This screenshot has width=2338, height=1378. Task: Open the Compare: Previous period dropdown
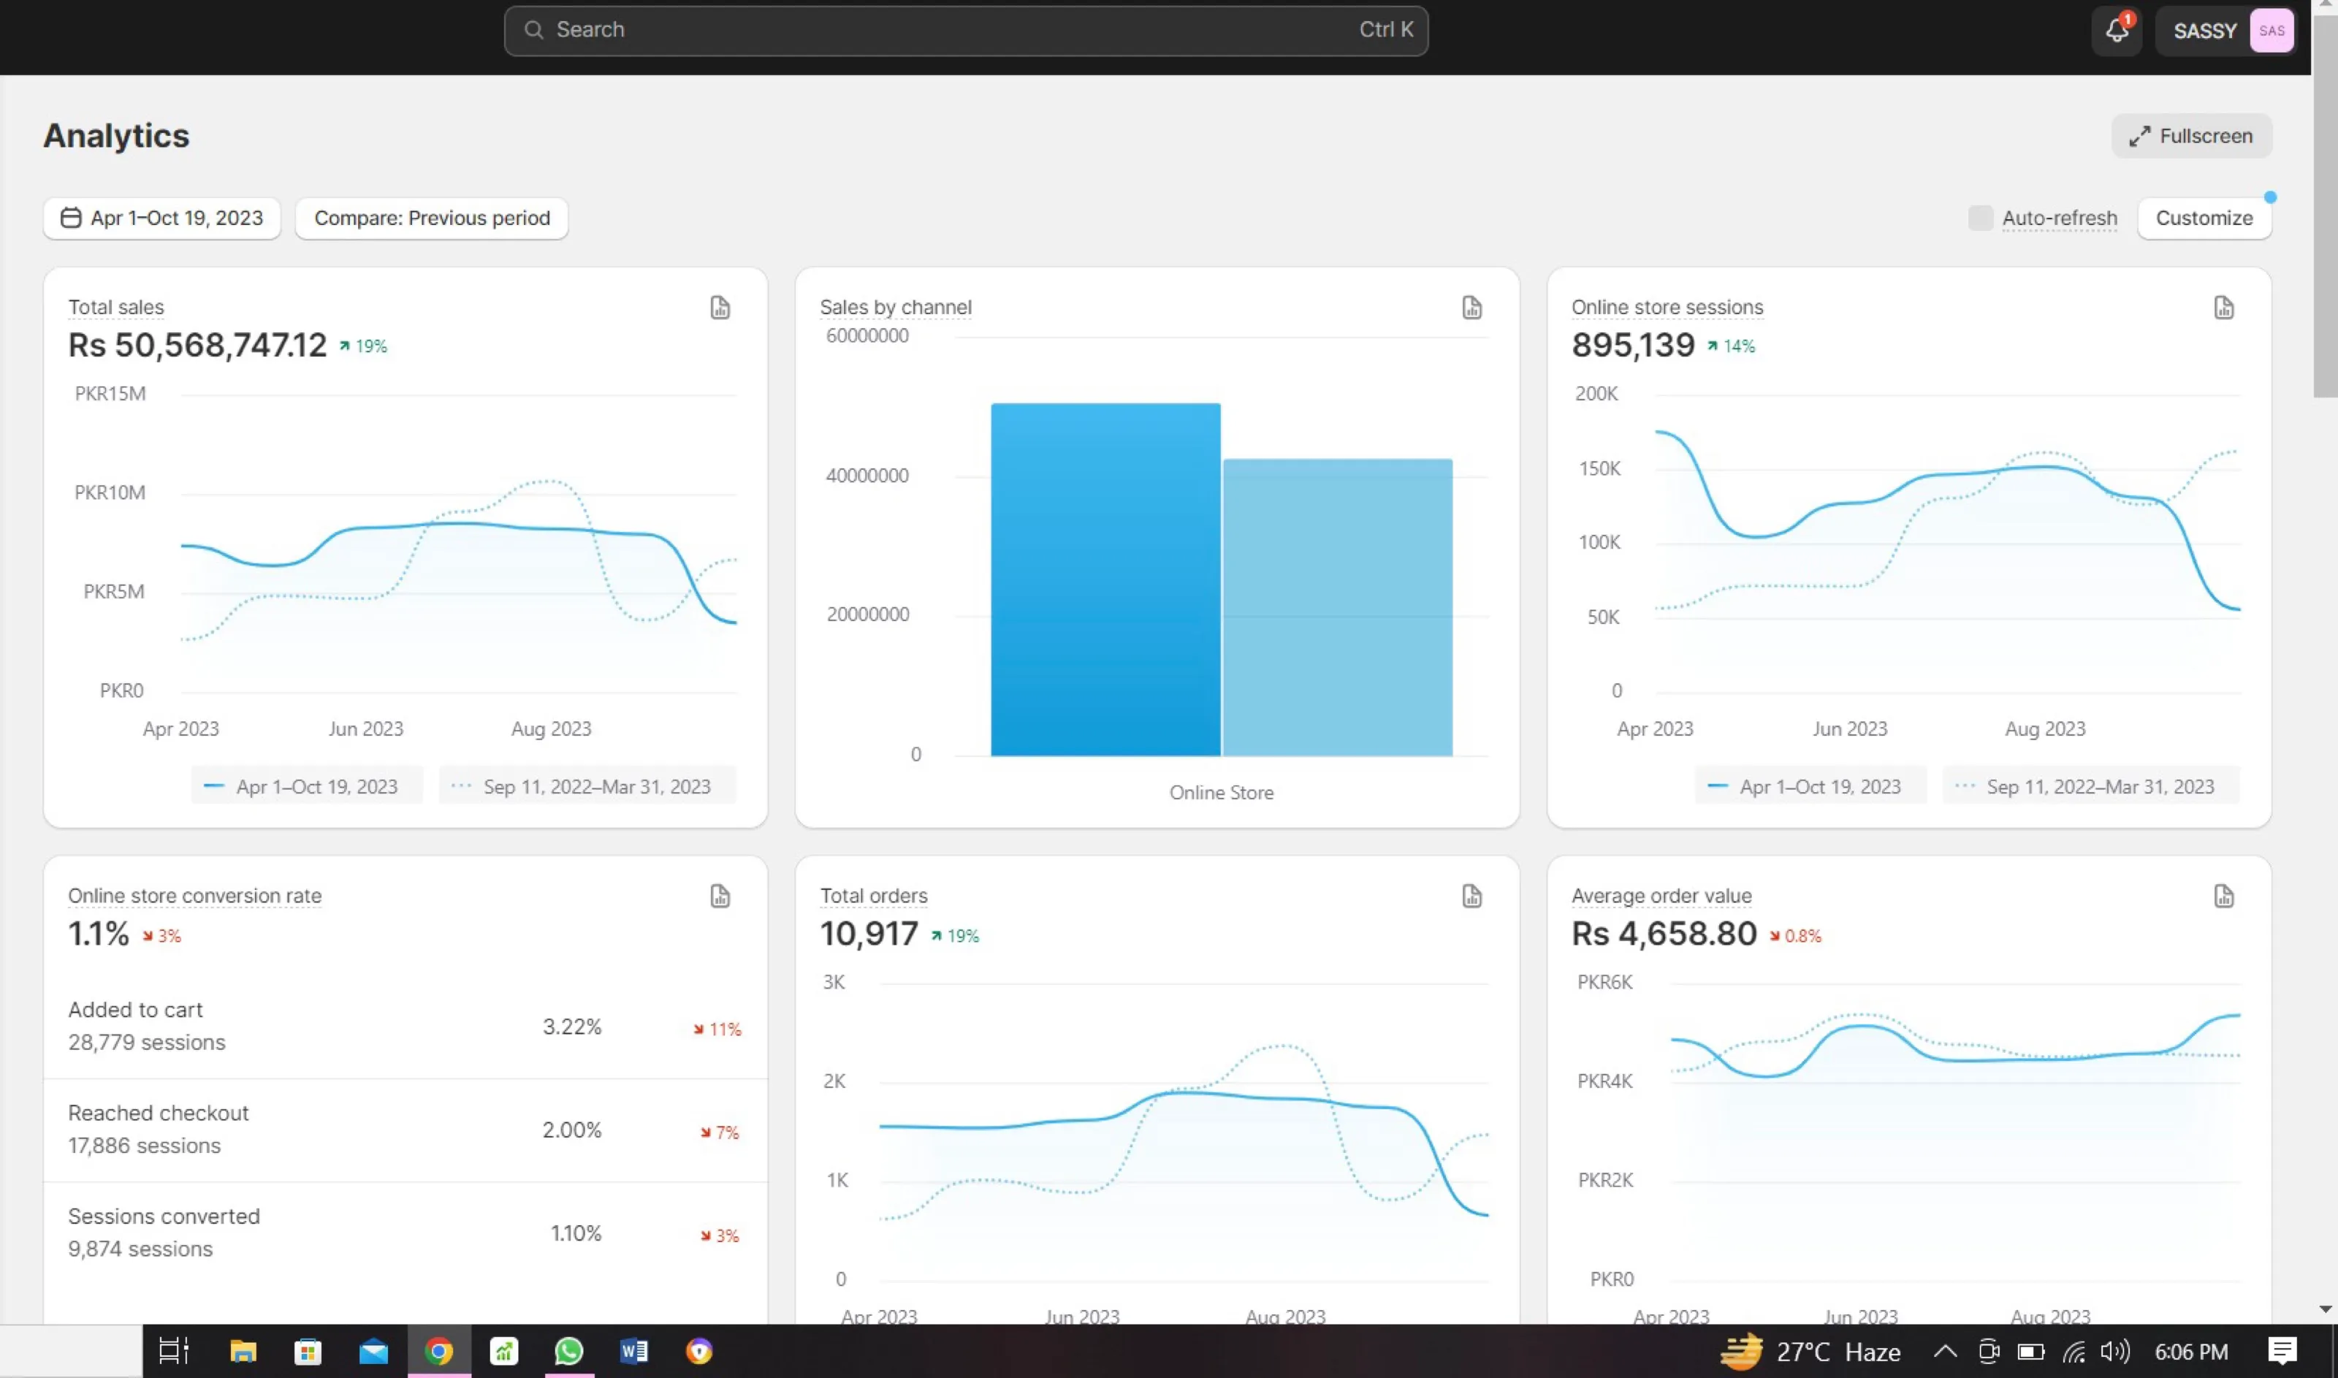[x=432, y=218]
